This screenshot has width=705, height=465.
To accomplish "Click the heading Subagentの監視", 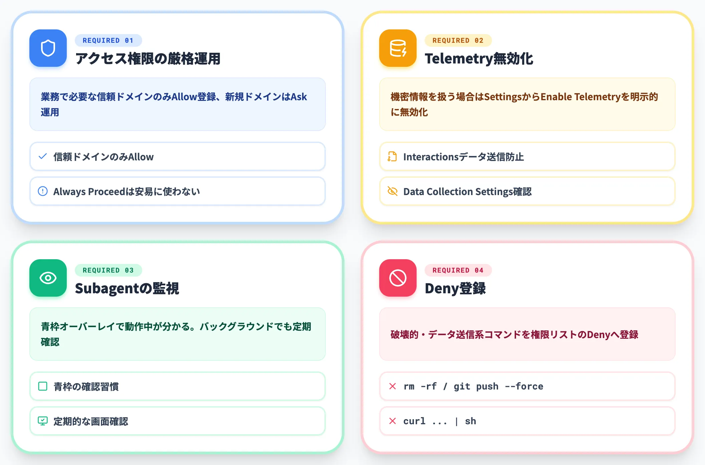I will pyautogui.click(x=127, y=288).
